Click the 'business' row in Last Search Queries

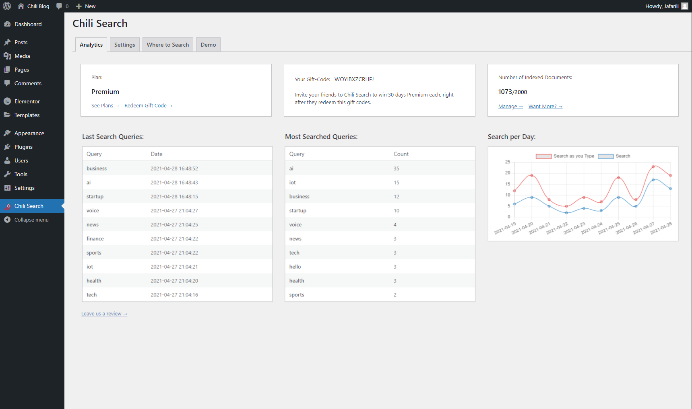pos(178,169)
